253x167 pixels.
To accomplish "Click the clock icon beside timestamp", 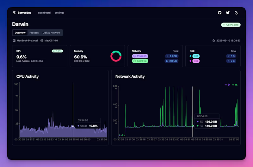I will pos(213,41).
